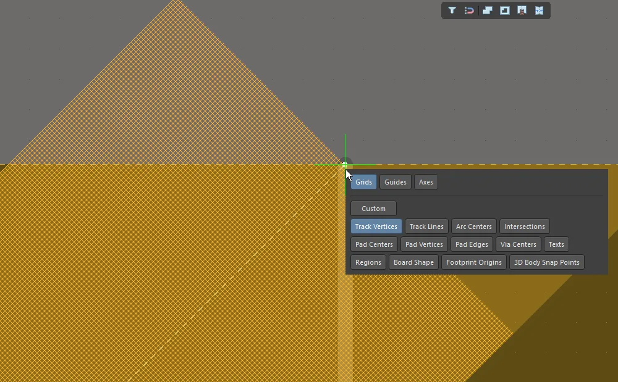Click the stepped region shape icon
This screenshot has height=382, width=618.
pyautogui.click(x=488, y=10)
